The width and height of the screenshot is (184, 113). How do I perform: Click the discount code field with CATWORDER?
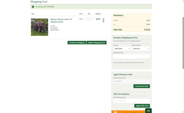coord(132,81)
